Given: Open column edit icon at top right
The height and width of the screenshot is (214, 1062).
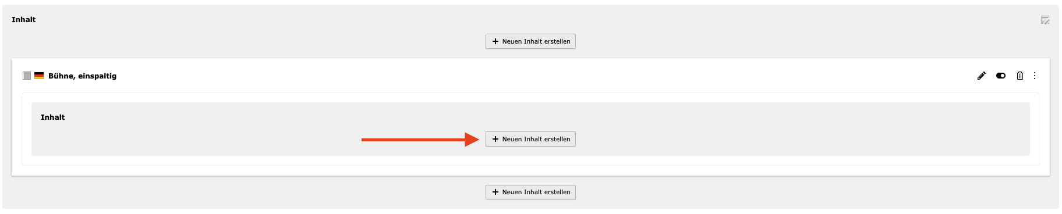Looking at the screenshot, I should click(1045, 20).
